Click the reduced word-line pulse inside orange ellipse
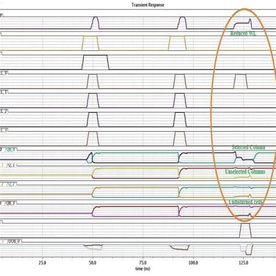This screenshot has height=276, width=276. pyautogui.click(x=243, y=24)
